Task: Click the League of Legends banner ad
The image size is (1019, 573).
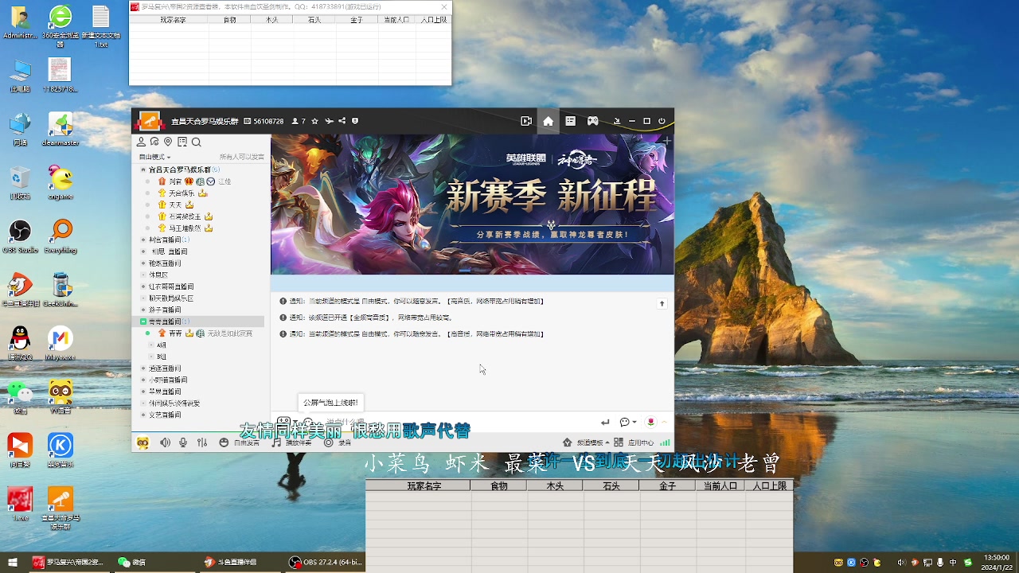Action: point(472,205)
